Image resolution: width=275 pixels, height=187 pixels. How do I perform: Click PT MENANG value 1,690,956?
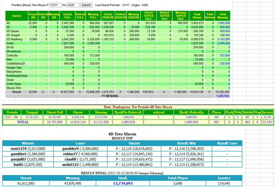point(223,96)
